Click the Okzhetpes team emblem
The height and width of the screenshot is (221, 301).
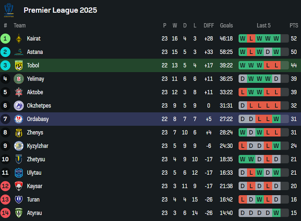(19, 106)
